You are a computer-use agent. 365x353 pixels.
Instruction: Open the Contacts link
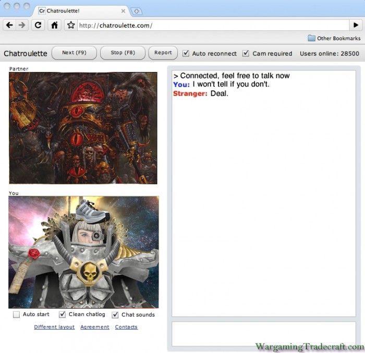click(126, 327)
